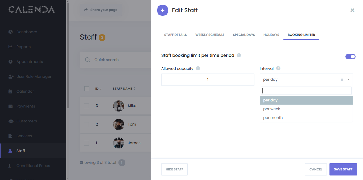This screenshot has height=180, width=363.
Task: Click the Hide Staff button
Action: point(174,169)
